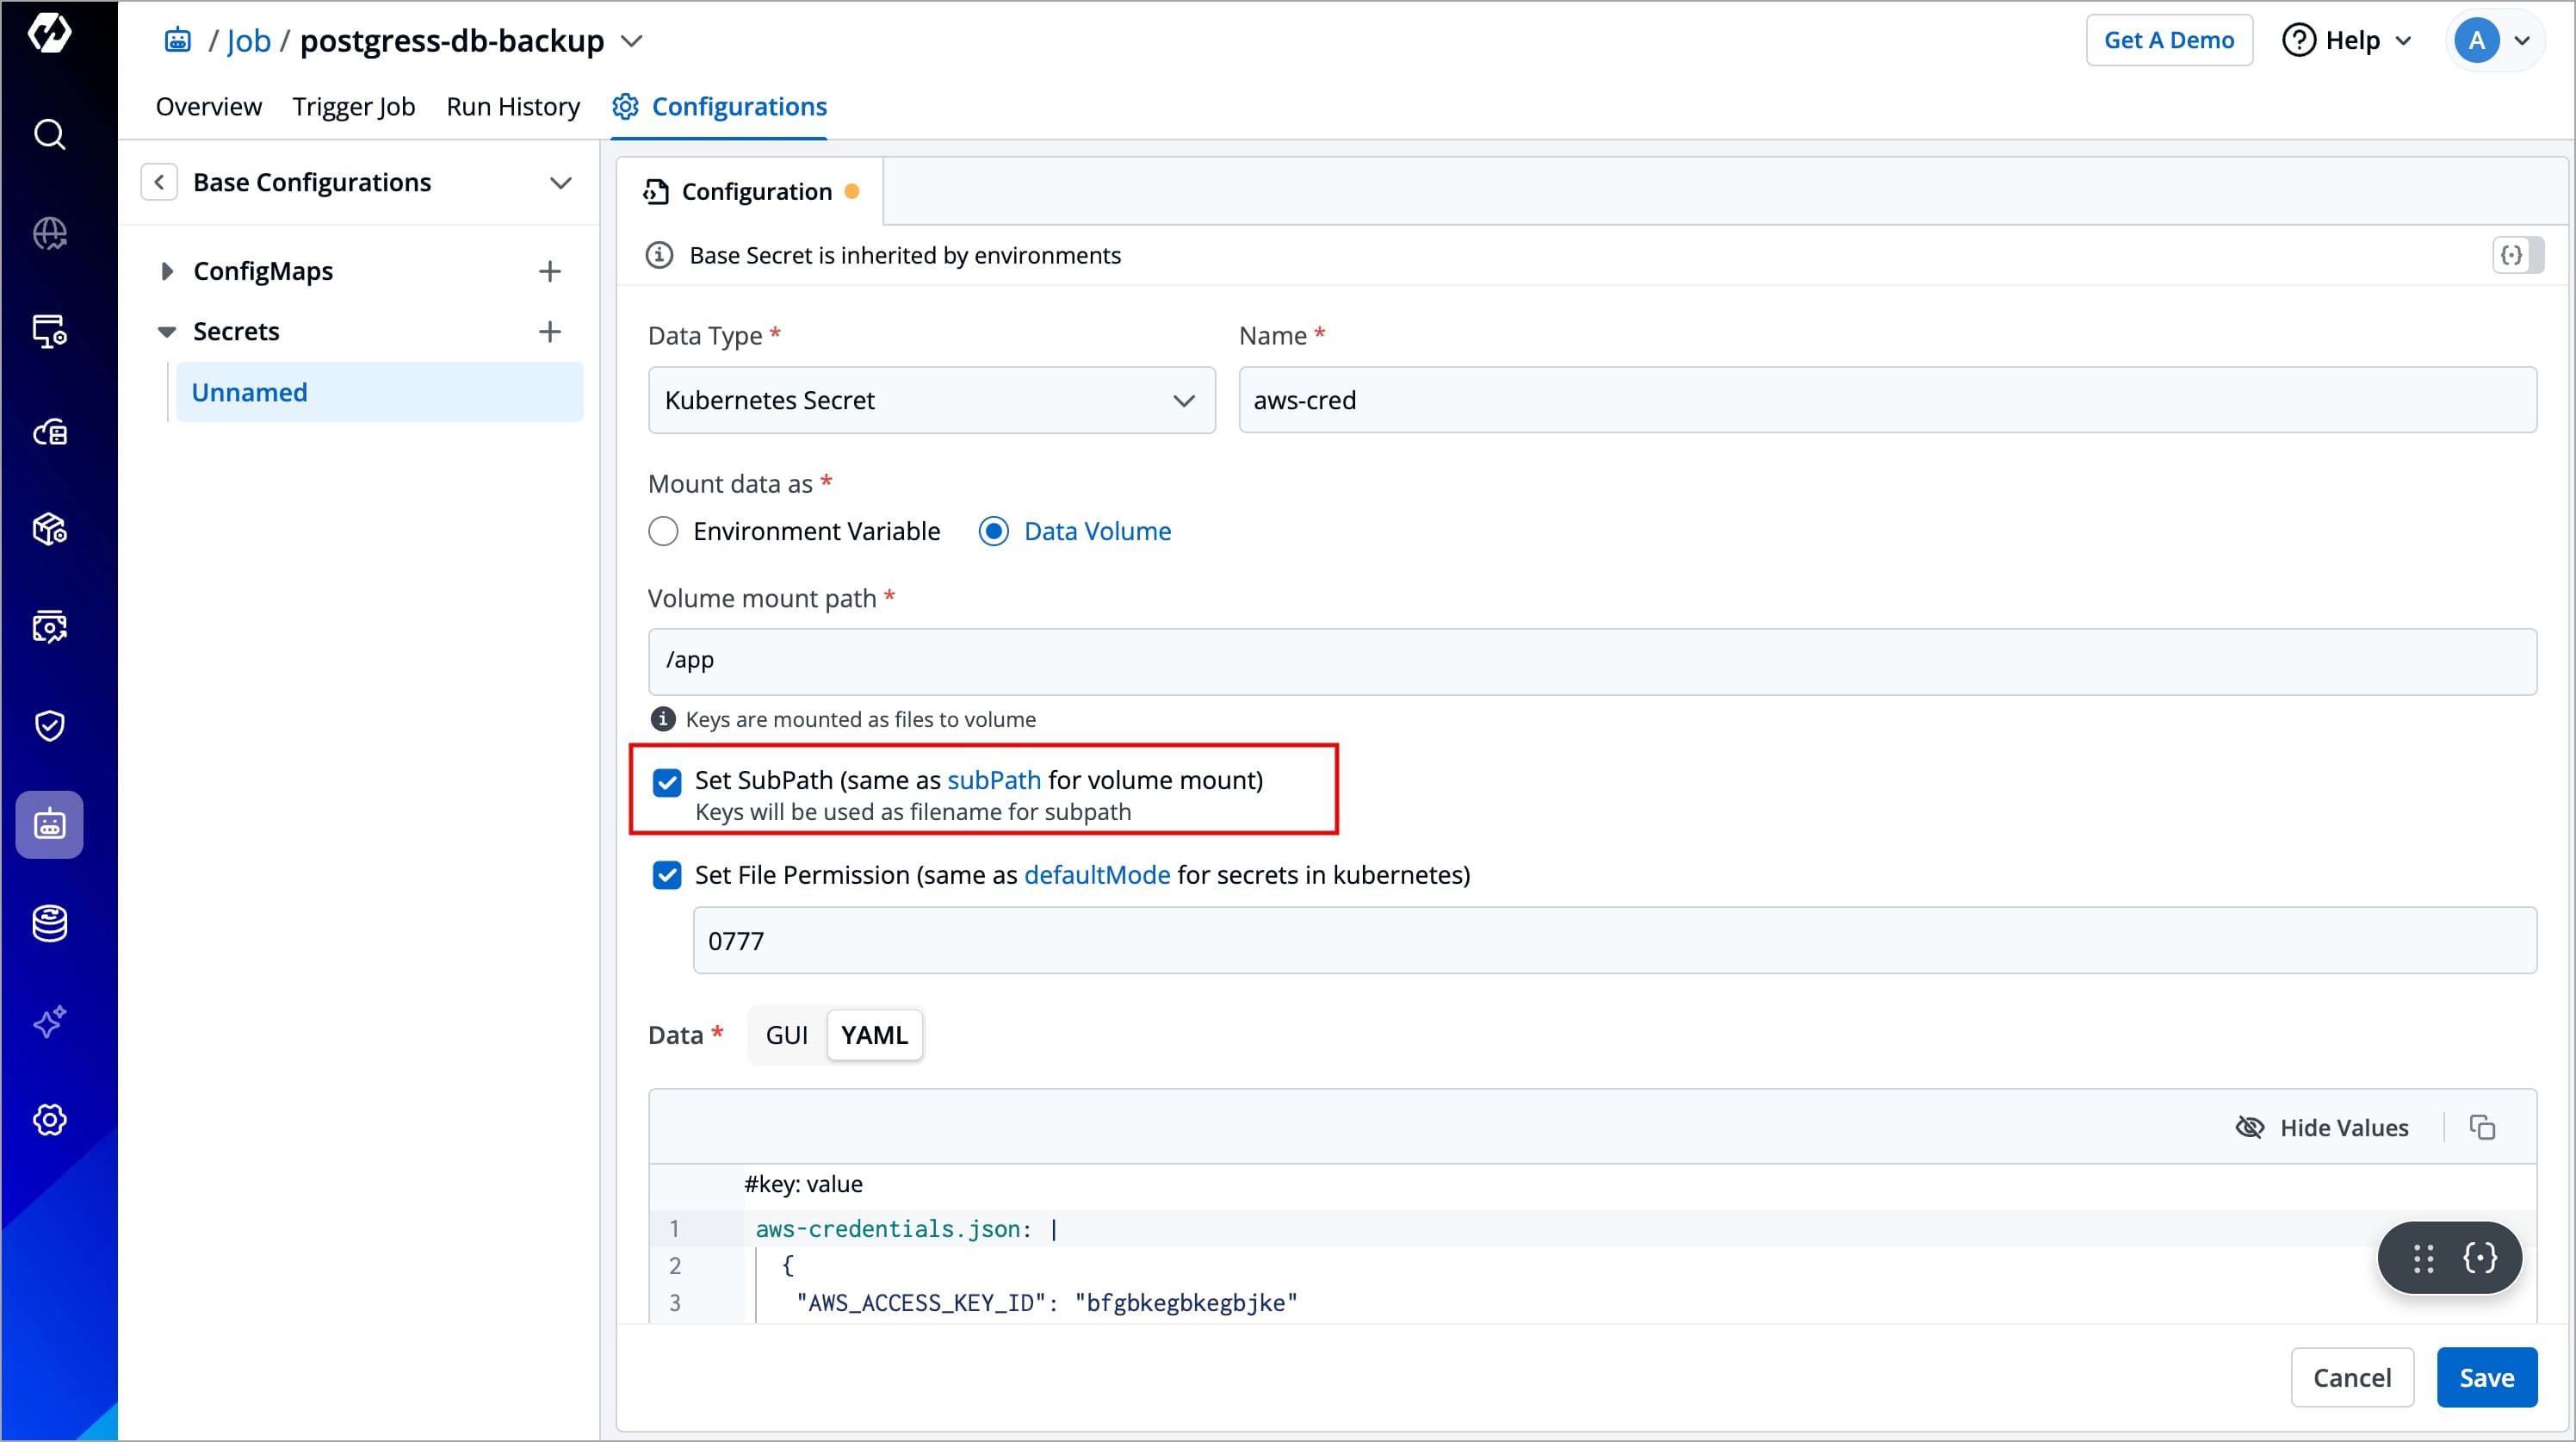Uncheck the Set File Permission checkbox
The image size is (2576, 1442).
(667, 875)
